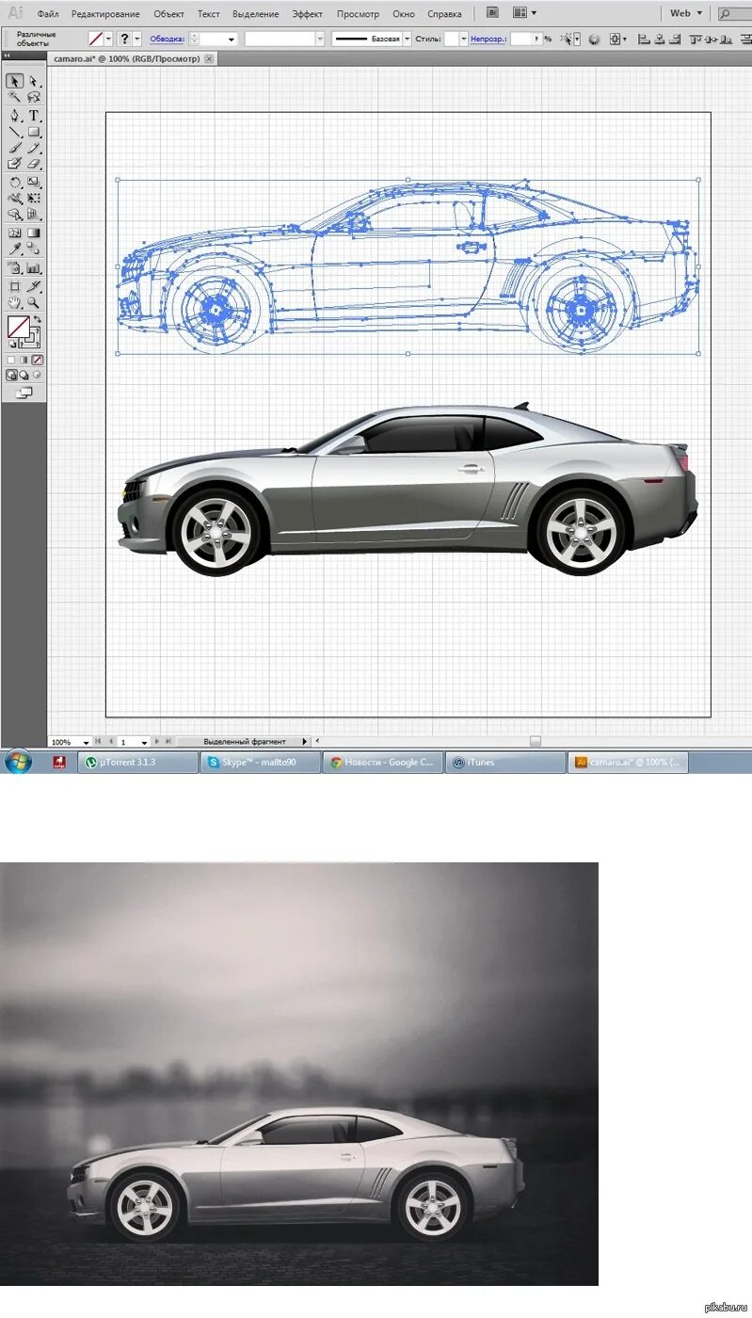This screenshot has height=1318, width=752.
Task: Open the Текст menu
Action: pyautogui.click(x=209, y=14)
